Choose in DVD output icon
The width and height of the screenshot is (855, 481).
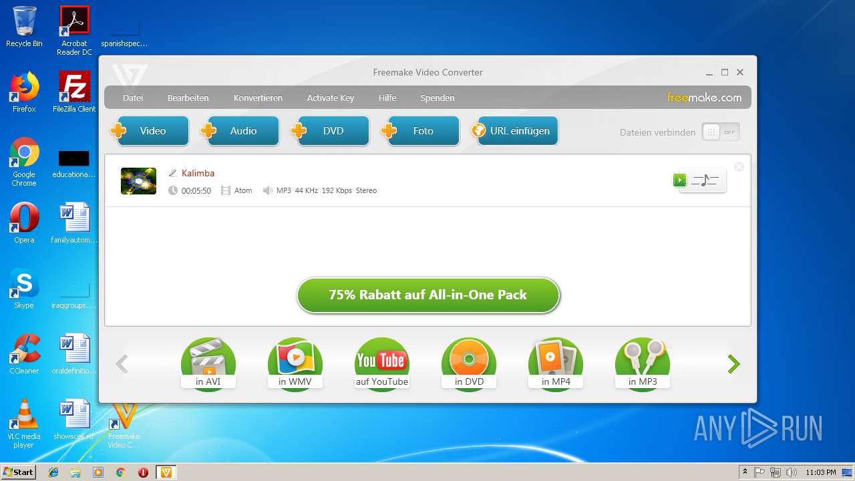[x=469, y=364]
